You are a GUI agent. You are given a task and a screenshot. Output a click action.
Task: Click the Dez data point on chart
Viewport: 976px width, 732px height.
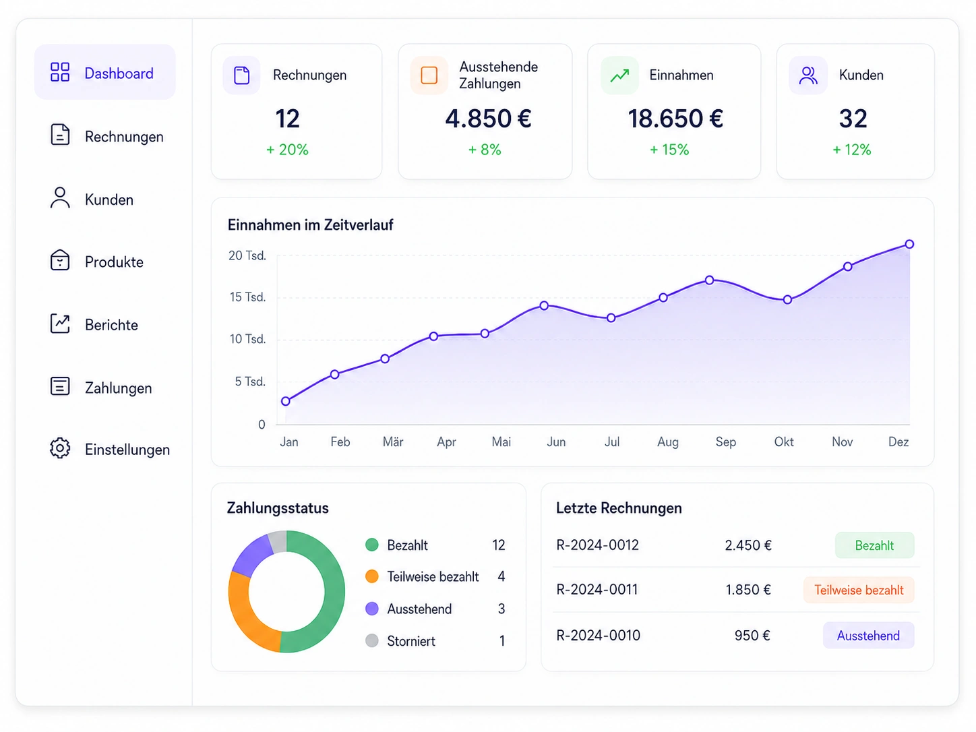point(909,244)
